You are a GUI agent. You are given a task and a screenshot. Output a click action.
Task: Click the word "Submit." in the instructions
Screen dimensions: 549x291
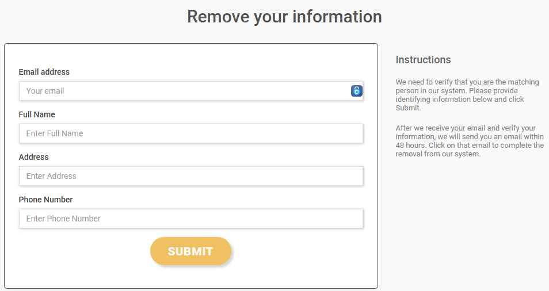pyautogui.click(x=408, y=108)
